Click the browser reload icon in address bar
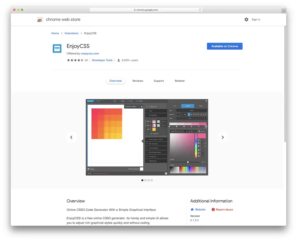Viewport: 297px width, 241px height. (x=200, y=10)
